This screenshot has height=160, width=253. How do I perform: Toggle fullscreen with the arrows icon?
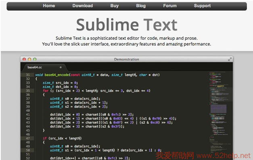(x=230, y=59)
